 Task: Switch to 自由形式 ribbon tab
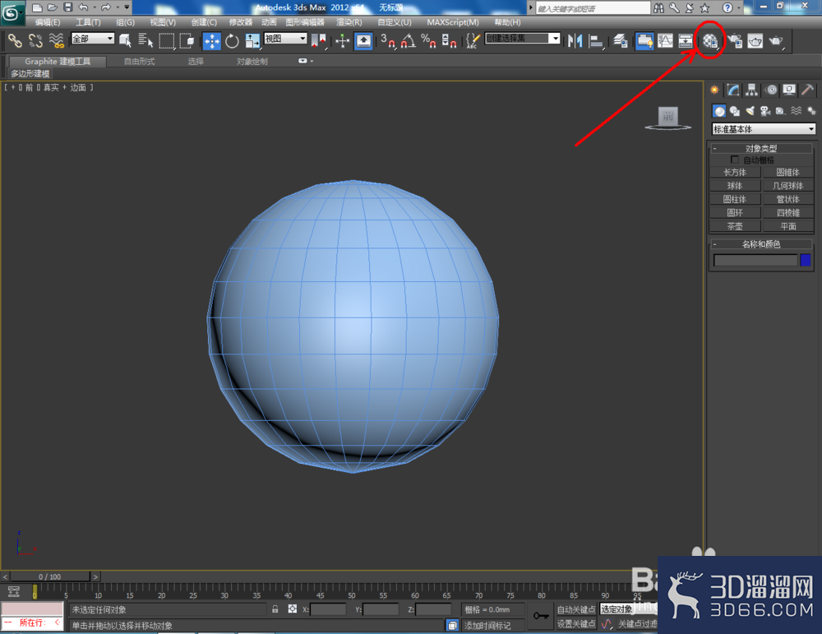[x=140, y=62]
